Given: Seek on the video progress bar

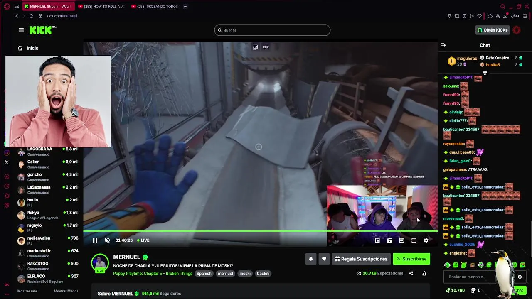Looking at the screenshot, I should [x=260, y=231].
